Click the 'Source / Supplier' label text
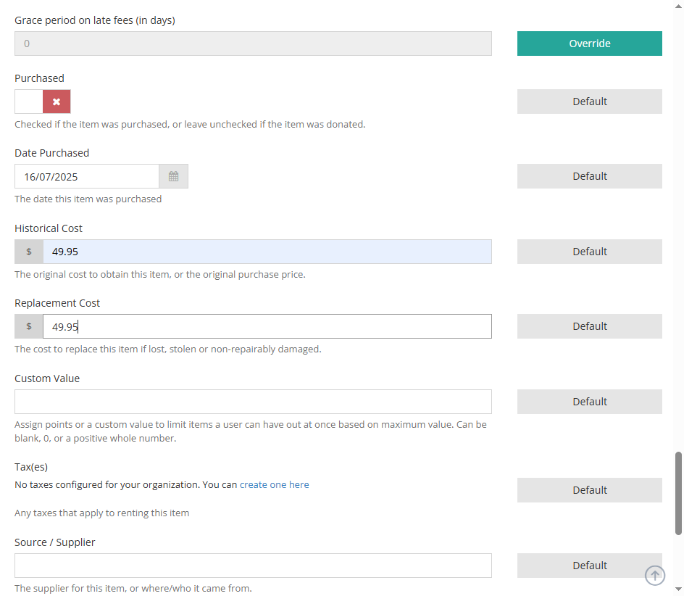Screen dimensions: 684x596 pyautogui.click(x=54, y=542)
